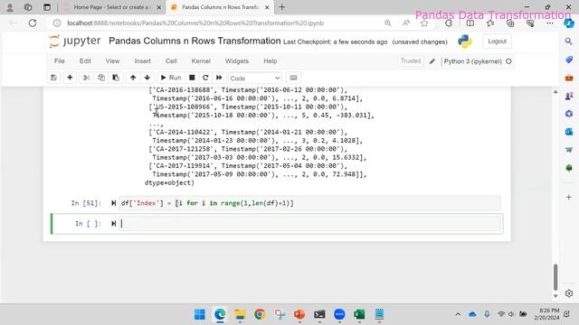Click the Logout button
The image size is (579, 325).
[497, 42]
